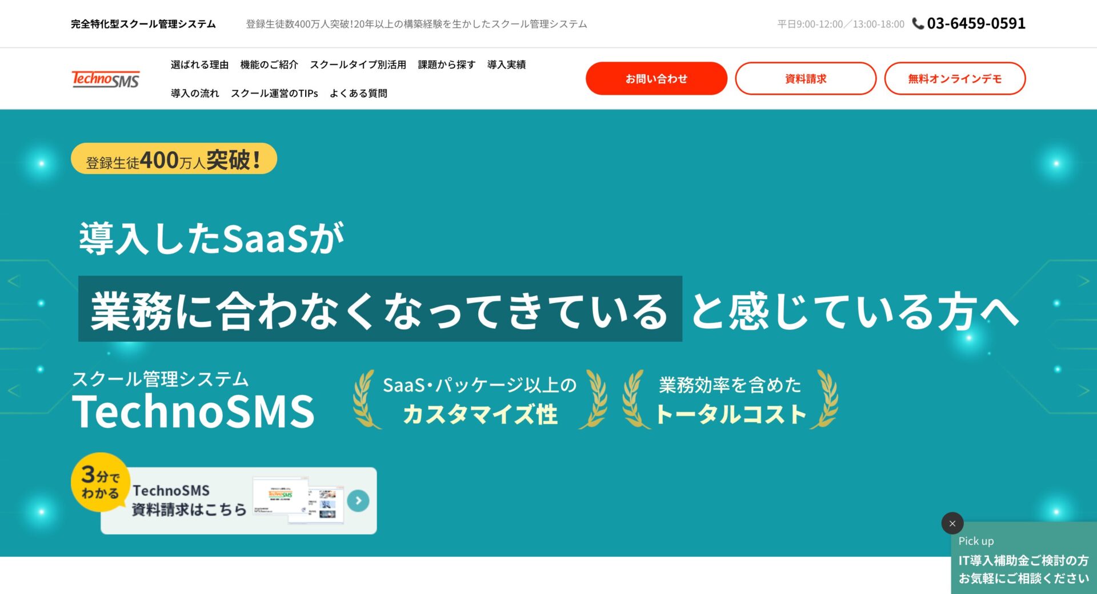The height and width of the screenshot is (594, 1097).
Task: Click 登録生徒数400万人突破!20年以上 tagline text
Action: click(x=417, y=24)
